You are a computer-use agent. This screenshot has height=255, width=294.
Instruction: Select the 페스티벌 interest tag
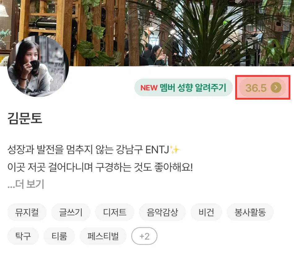point(103,236)
